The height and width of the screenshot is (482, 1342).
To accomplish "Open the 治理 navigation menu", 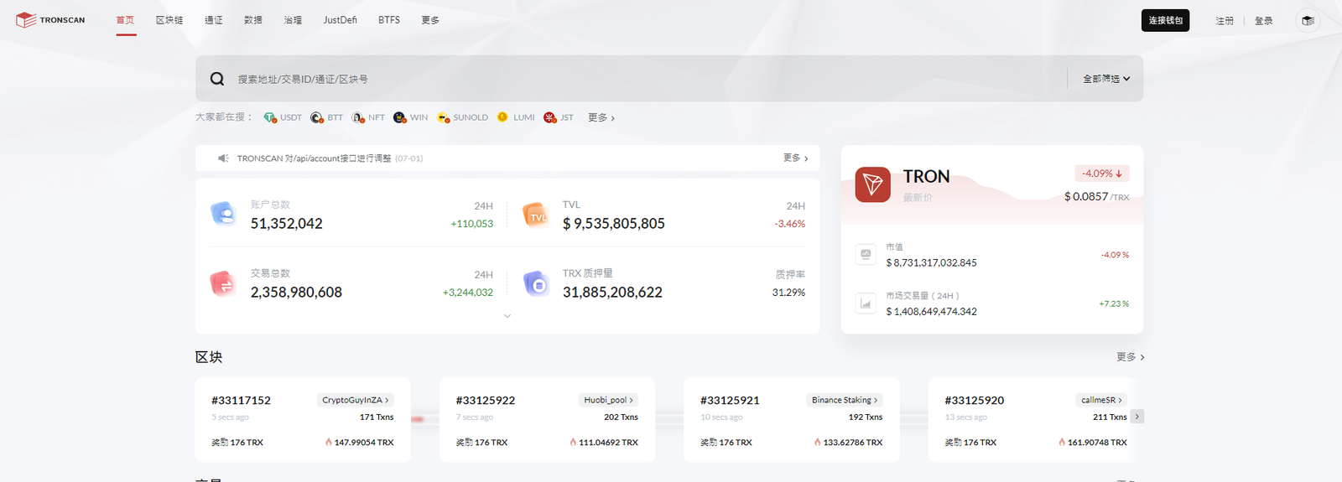I will pyautogui.click(x=293, y=20).
